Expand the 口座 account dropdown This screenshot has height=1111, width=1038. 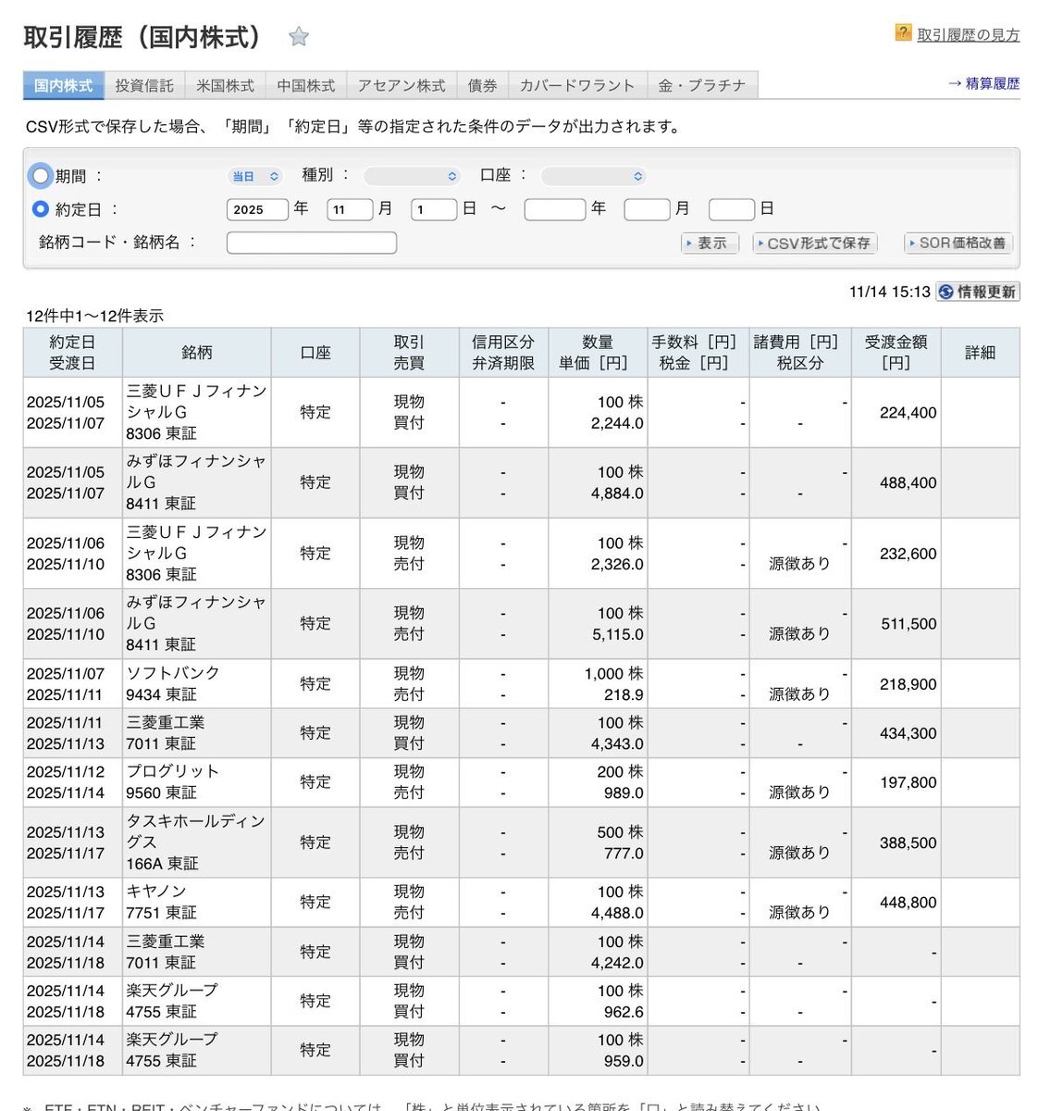coord(593,176)
